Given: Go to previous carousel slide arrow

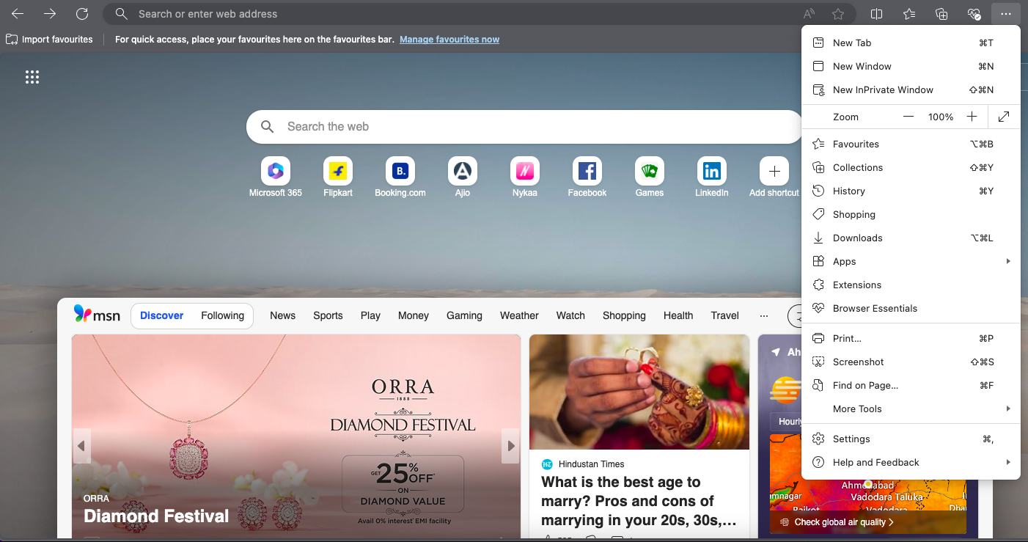Looking at the screenshot, I should [81, 446].
